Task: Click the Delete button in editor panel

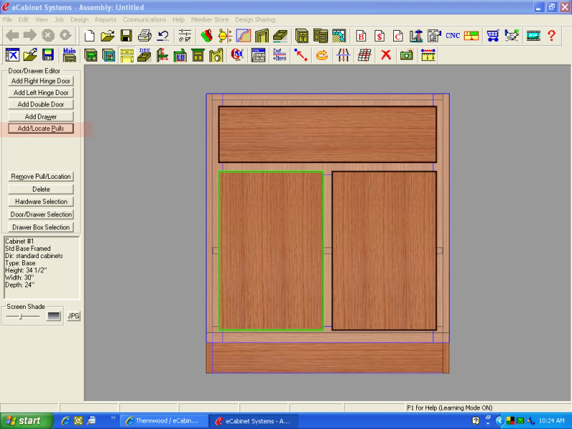Action: (x=41, y=189)
